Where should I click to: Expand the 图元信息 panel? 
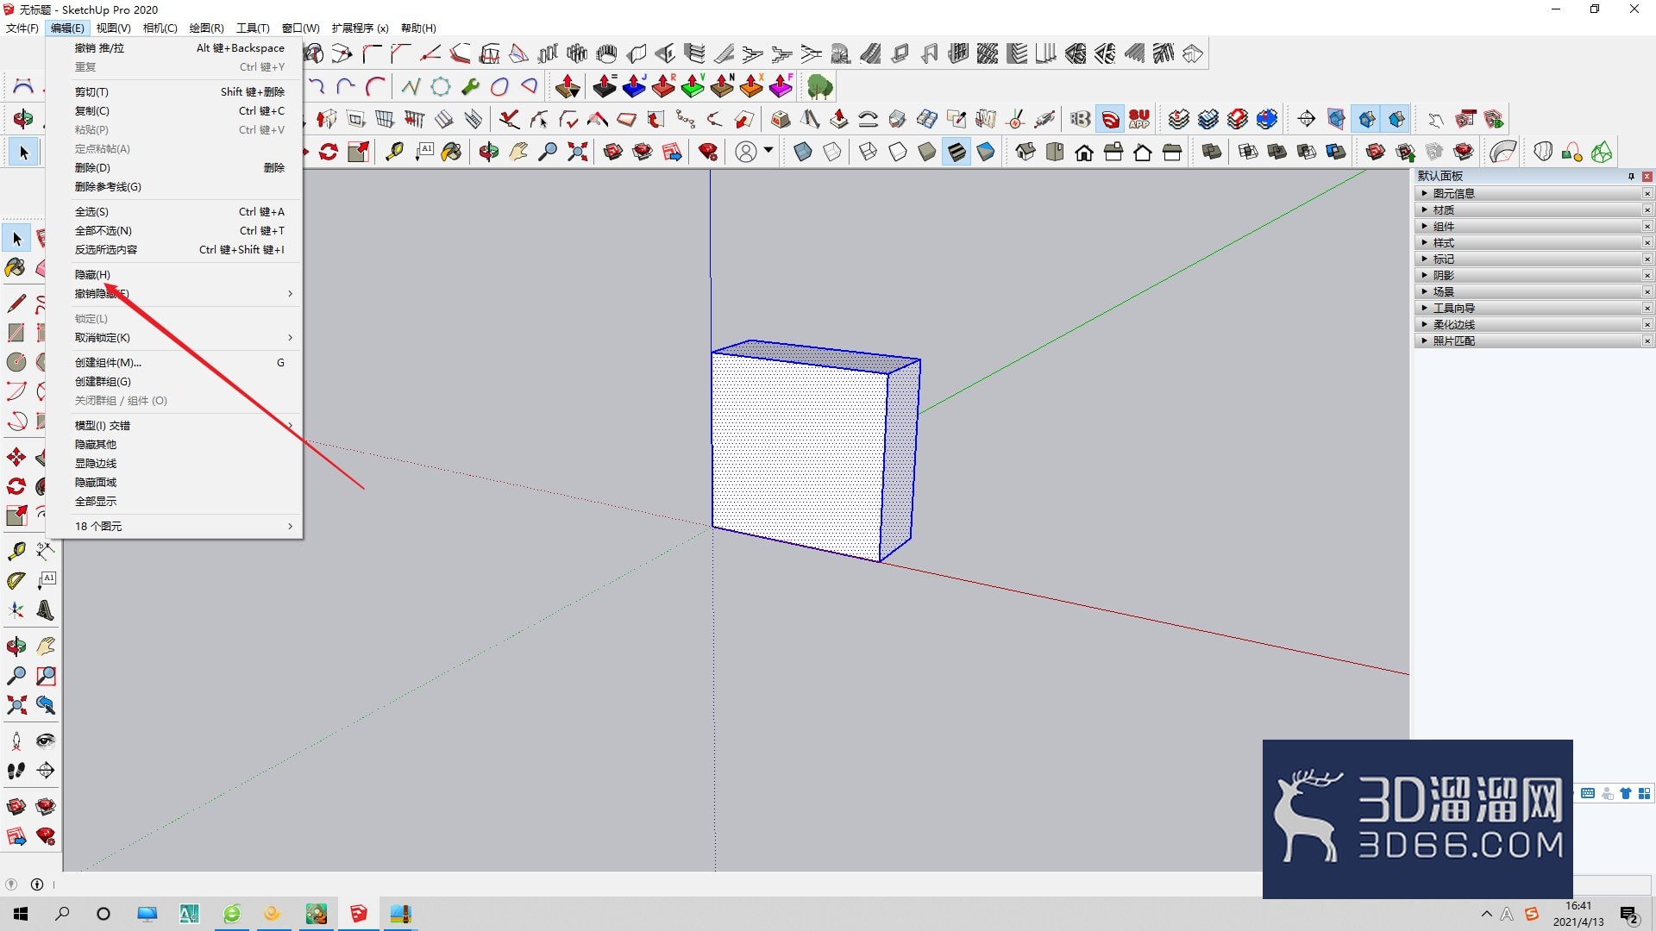pyautogui.click(x=1532, y=194)
